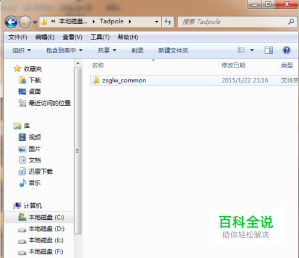Open the 组织 dropdown
Screen dimensions: 299x258
(22, 50)
